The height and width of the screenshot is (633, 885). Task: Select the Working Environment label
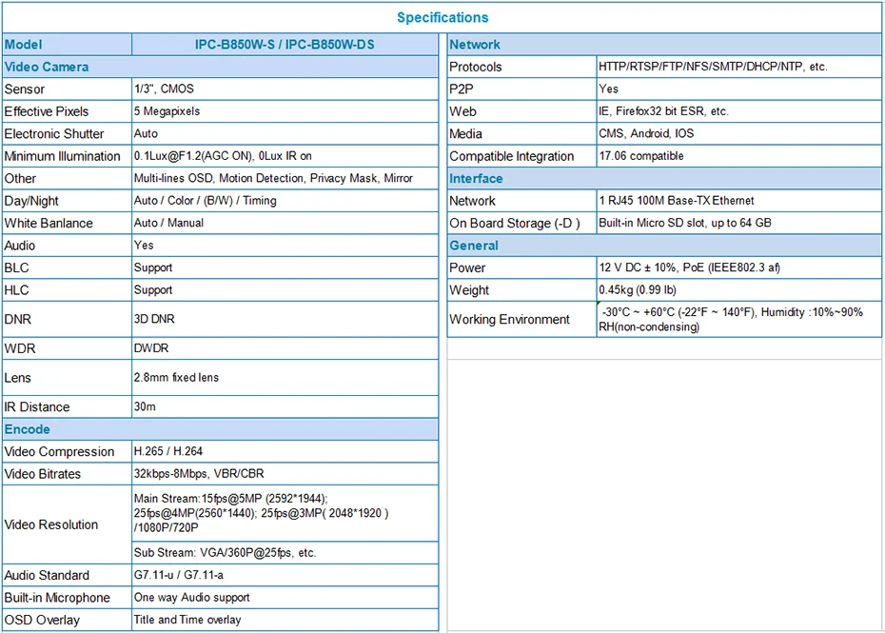(x=509, y=319)
